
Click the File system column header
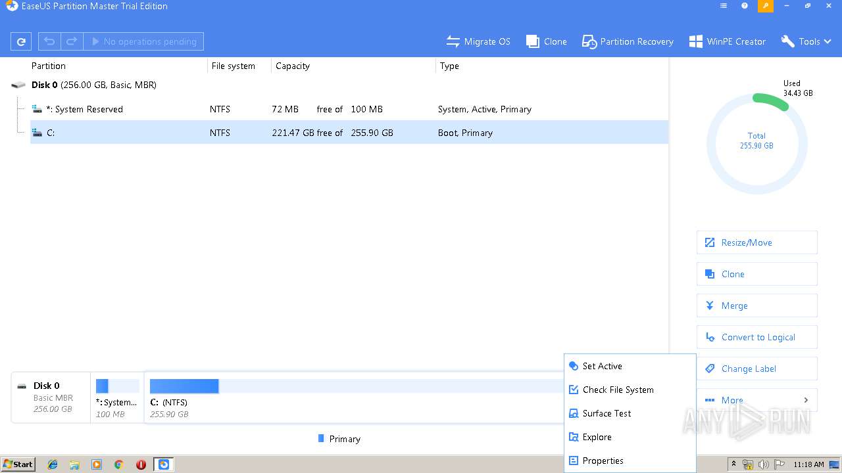pyautogui.click(x=233, y=66)
